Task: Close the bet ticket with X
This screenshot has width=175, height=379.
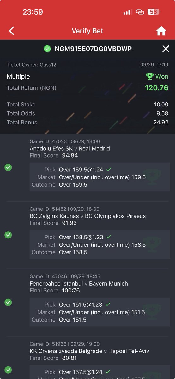Action: tap(166, 49)
